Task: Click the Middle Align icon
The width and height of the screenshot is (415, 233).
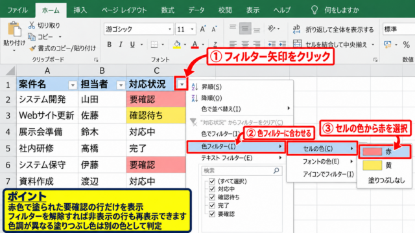Action: pyautogui.click(x=245, y=28)
